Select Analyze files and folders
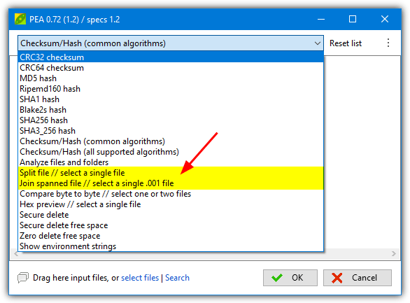 coord(171,162)
